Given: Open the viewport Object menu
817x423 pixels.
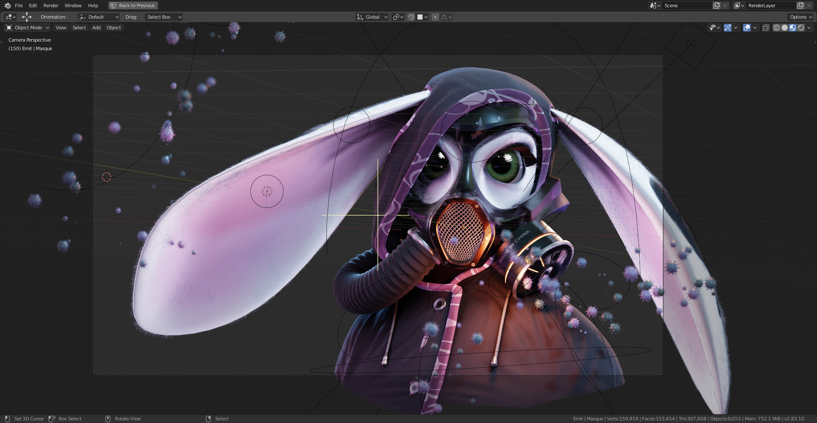Looking at the screenshot, I should point(114,28).
